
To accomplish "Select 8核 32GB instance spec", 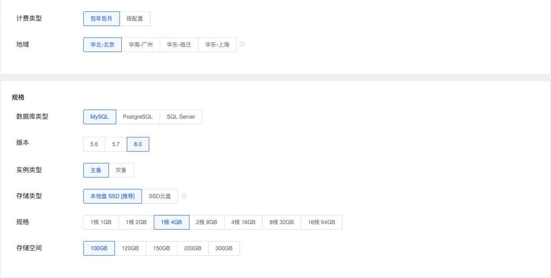I will pyautogui.click(x=282, y=222).
